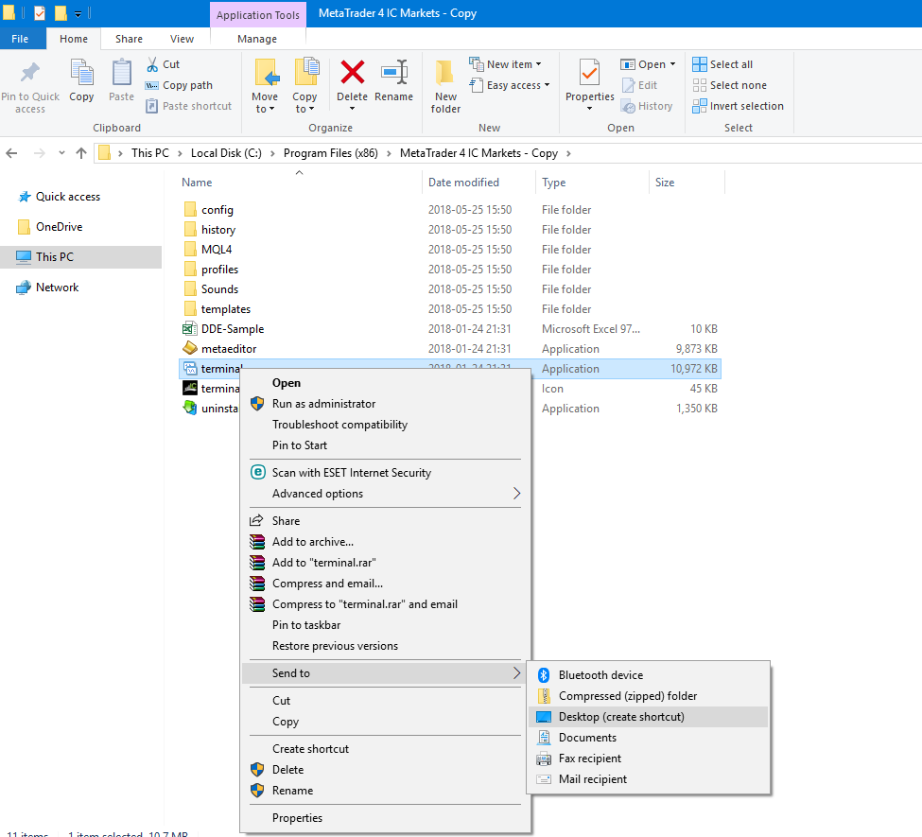Expand the Send to submenu

click(385, 673)
